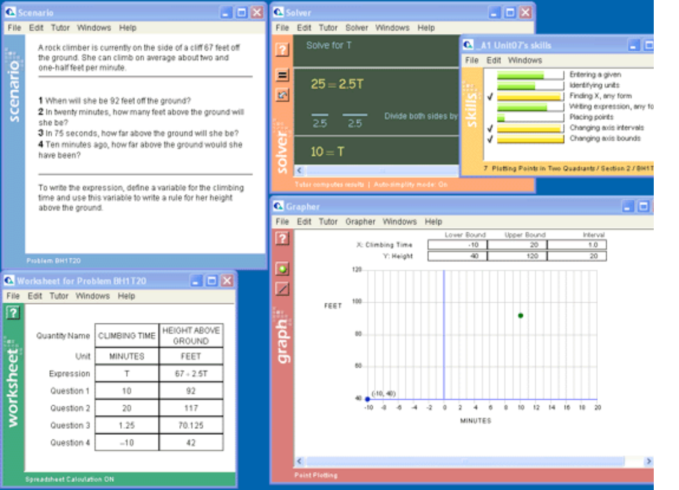Maximize the Scenario window
The image size is (679, 490).
(241, 13)
